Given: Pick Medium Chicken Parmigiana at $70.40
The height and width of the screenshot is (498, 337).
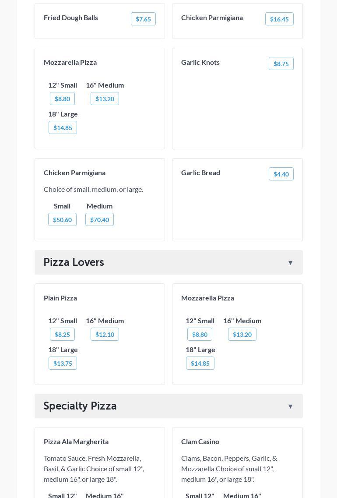Looking at the screenshot, I should click(99, 219).
